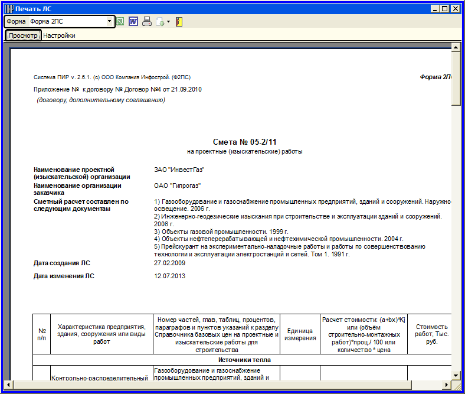Click the save-to-file export icon
Screen dimensions: 465x394
[x=159, y=22]
